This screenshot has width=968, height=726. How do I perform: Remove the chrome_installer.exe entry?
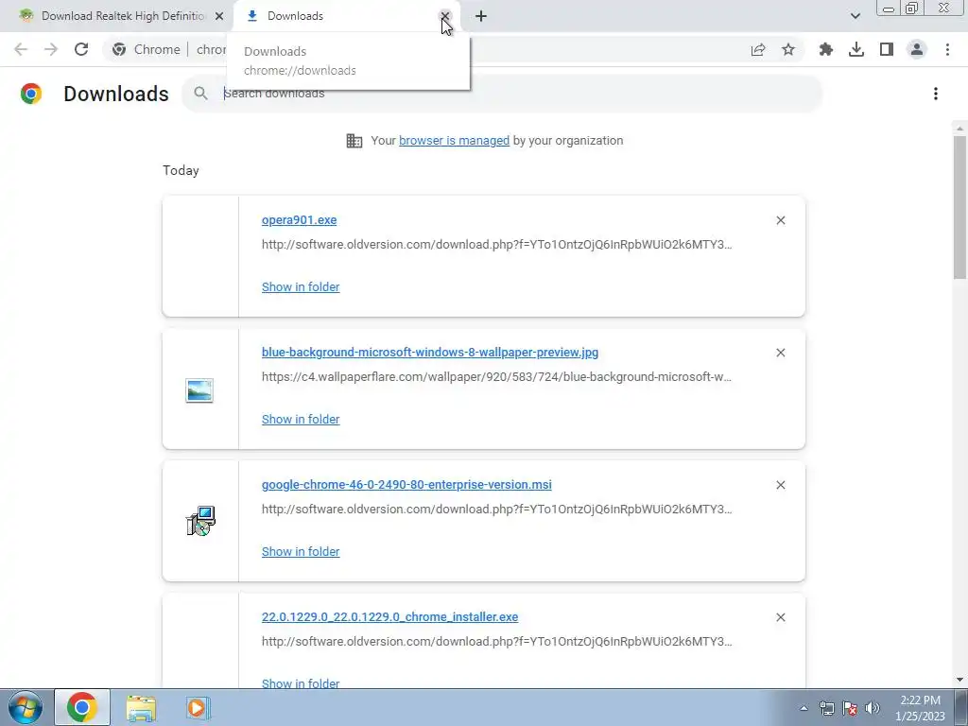[780, 617]
